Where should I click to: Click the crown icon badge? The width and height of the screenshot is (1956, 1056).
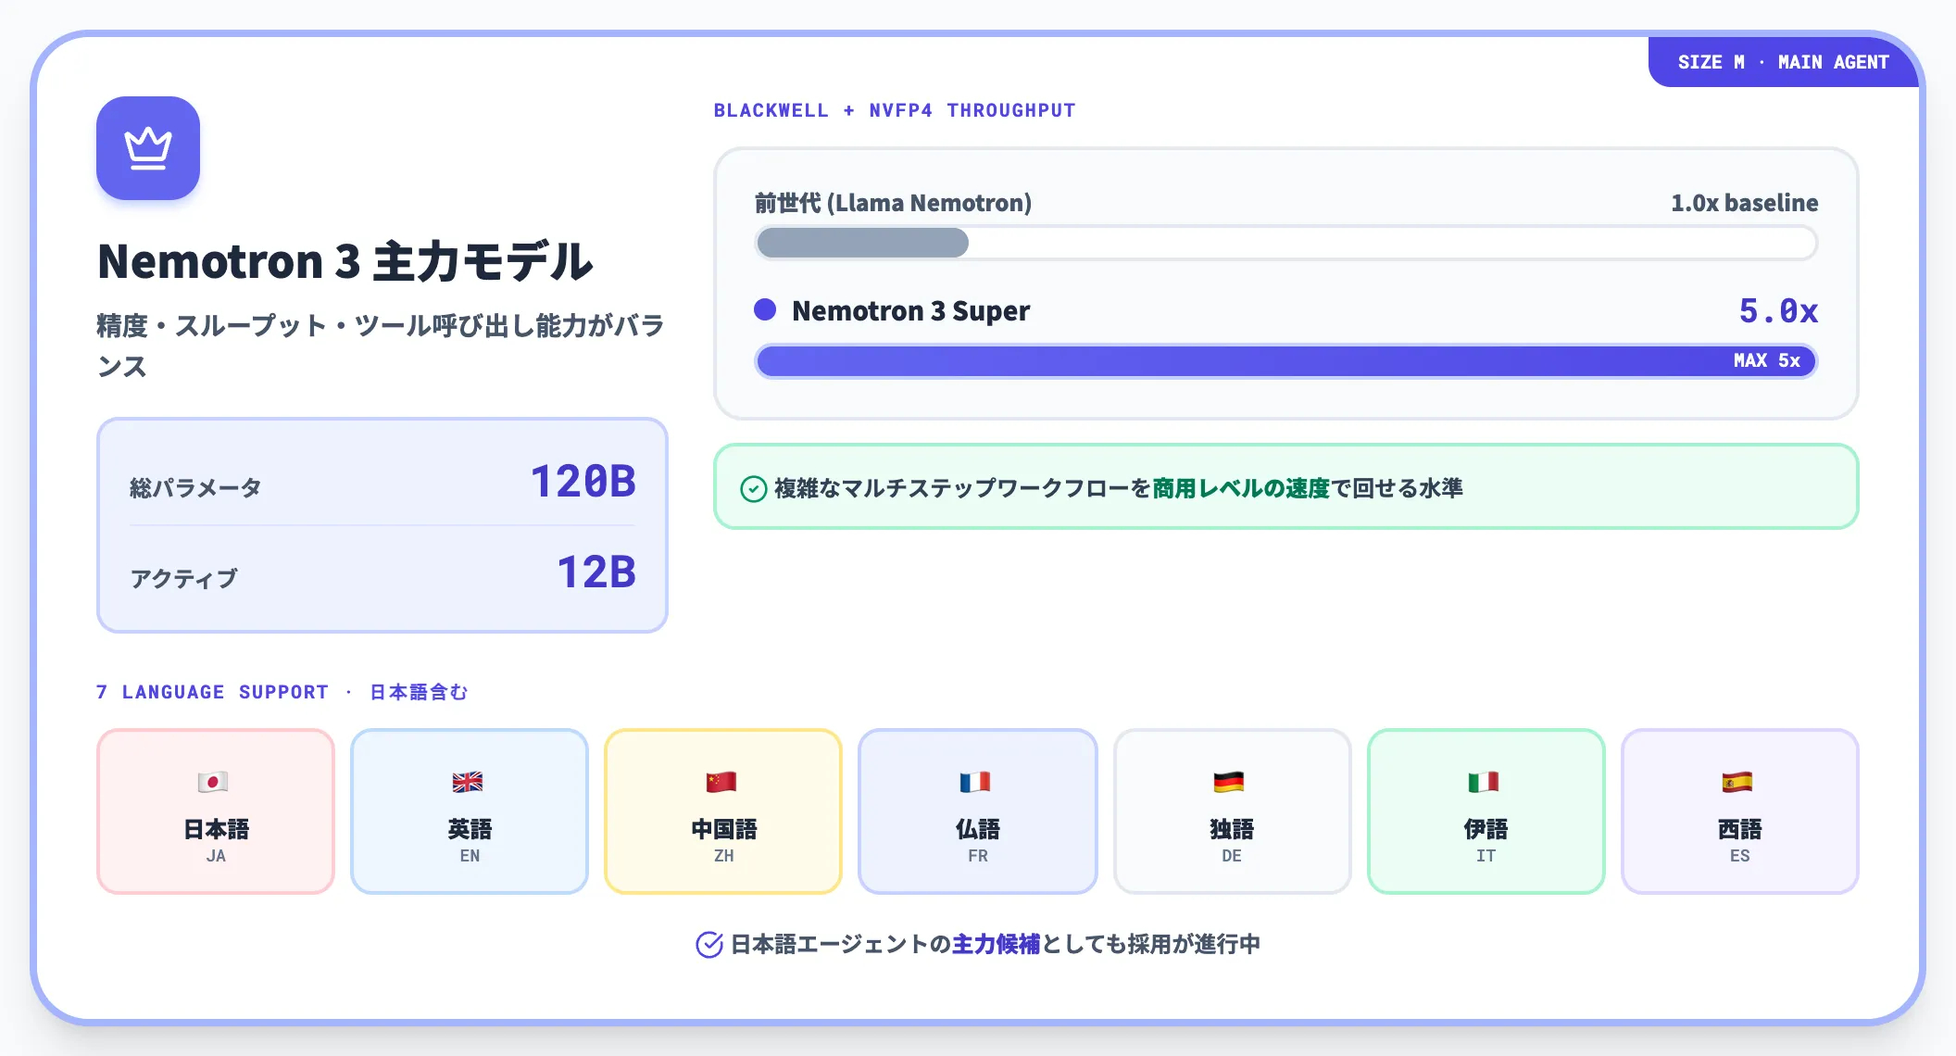point(148,148)
